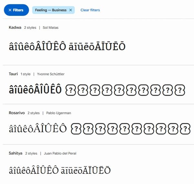Select the Feeling — Business chip label
194x184 pixels.
tap(50, 10)
